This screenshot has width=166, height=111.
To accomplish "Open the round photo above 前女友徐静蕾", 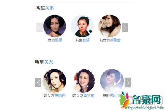I will [x=110, y=26].
